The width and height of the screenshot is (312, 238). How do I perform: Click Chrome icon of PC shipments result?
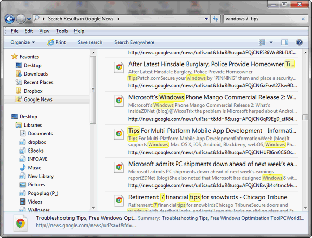(119, 167)
